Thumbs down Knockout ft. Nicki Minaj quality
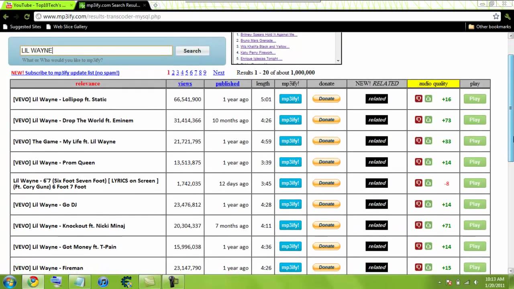The height and width of the screenshot is (289, 514). pos(418,225)
